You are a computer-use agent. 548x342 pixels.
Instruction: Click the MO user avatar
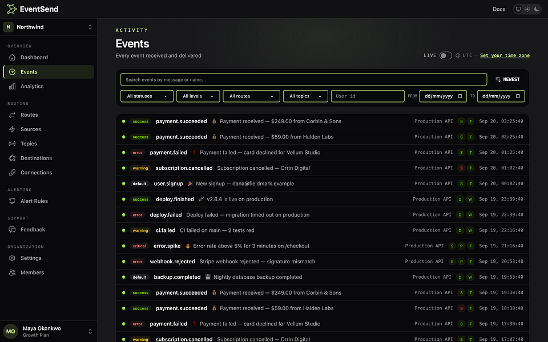10,332
